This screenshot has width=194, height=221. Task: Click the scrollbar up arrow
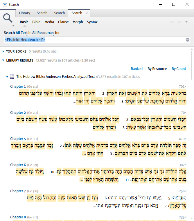point(191,49)
